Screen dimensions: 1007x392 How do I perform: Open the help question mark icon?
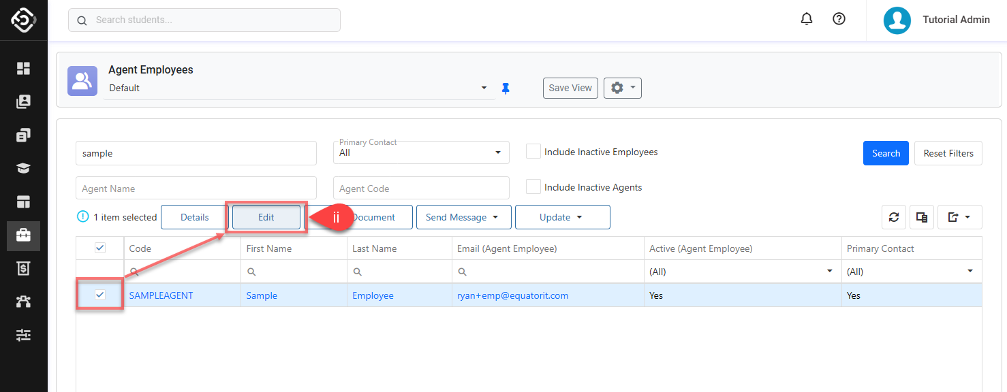pos(839,19)
